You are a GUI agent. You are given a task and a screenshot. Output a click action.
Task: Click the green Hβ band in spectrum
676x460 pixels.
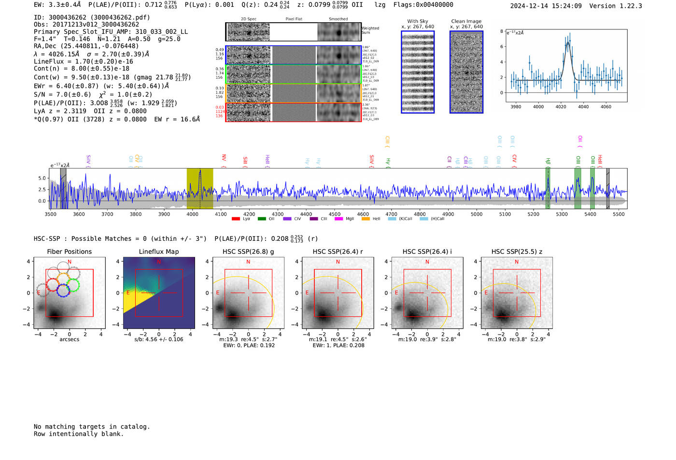coord(548,189)
